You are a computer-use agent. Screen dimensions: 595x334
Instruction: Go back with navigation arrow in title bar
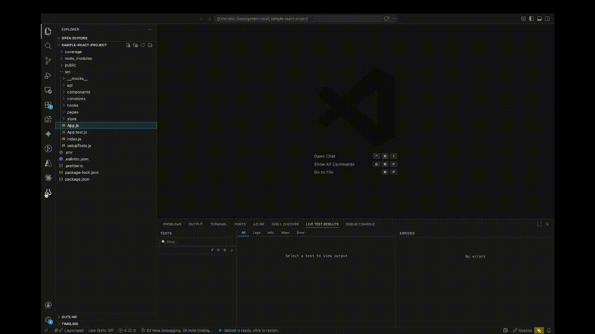tap(201, 19)
